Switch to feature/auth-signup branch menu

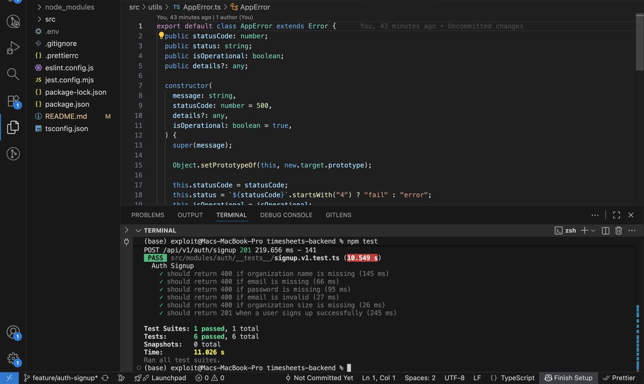(61, 378)
